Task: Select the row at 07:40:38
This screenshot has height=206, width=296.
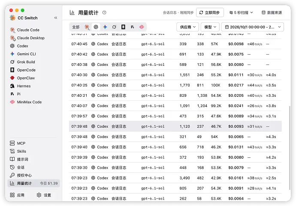Action: pos(175,65)
